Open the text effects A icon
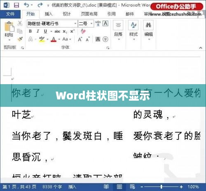The width and height of the screenshot is (206, 191). pyautogui.click(x=30, y=39)
